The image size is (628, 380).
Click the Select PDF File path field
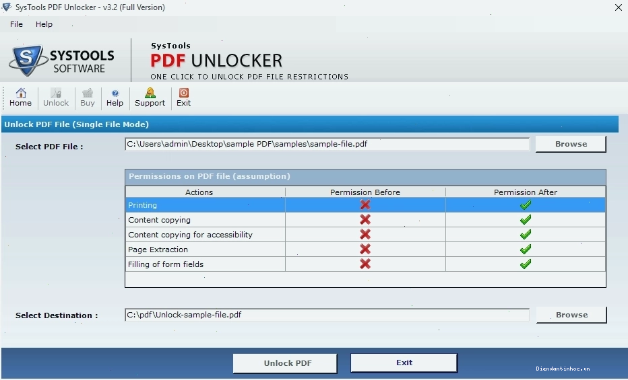click(327, 144)
